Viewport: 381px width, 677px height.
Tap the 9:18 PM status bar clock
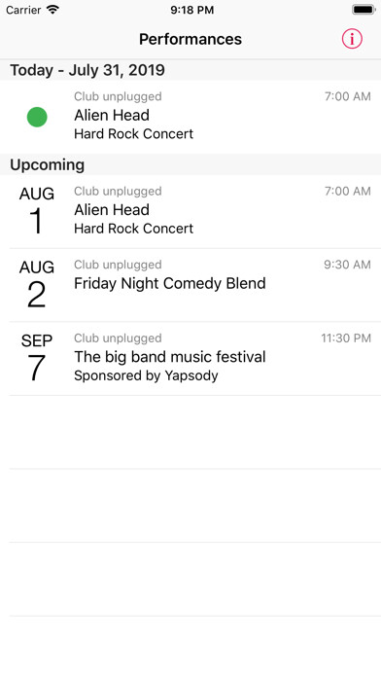pos(192,10)
